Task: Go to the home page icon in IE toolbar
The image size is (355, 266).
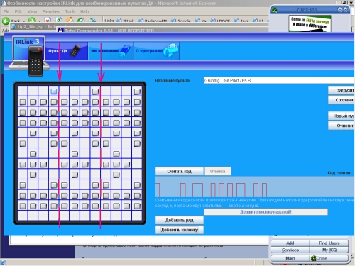Action: pos(70,21)
